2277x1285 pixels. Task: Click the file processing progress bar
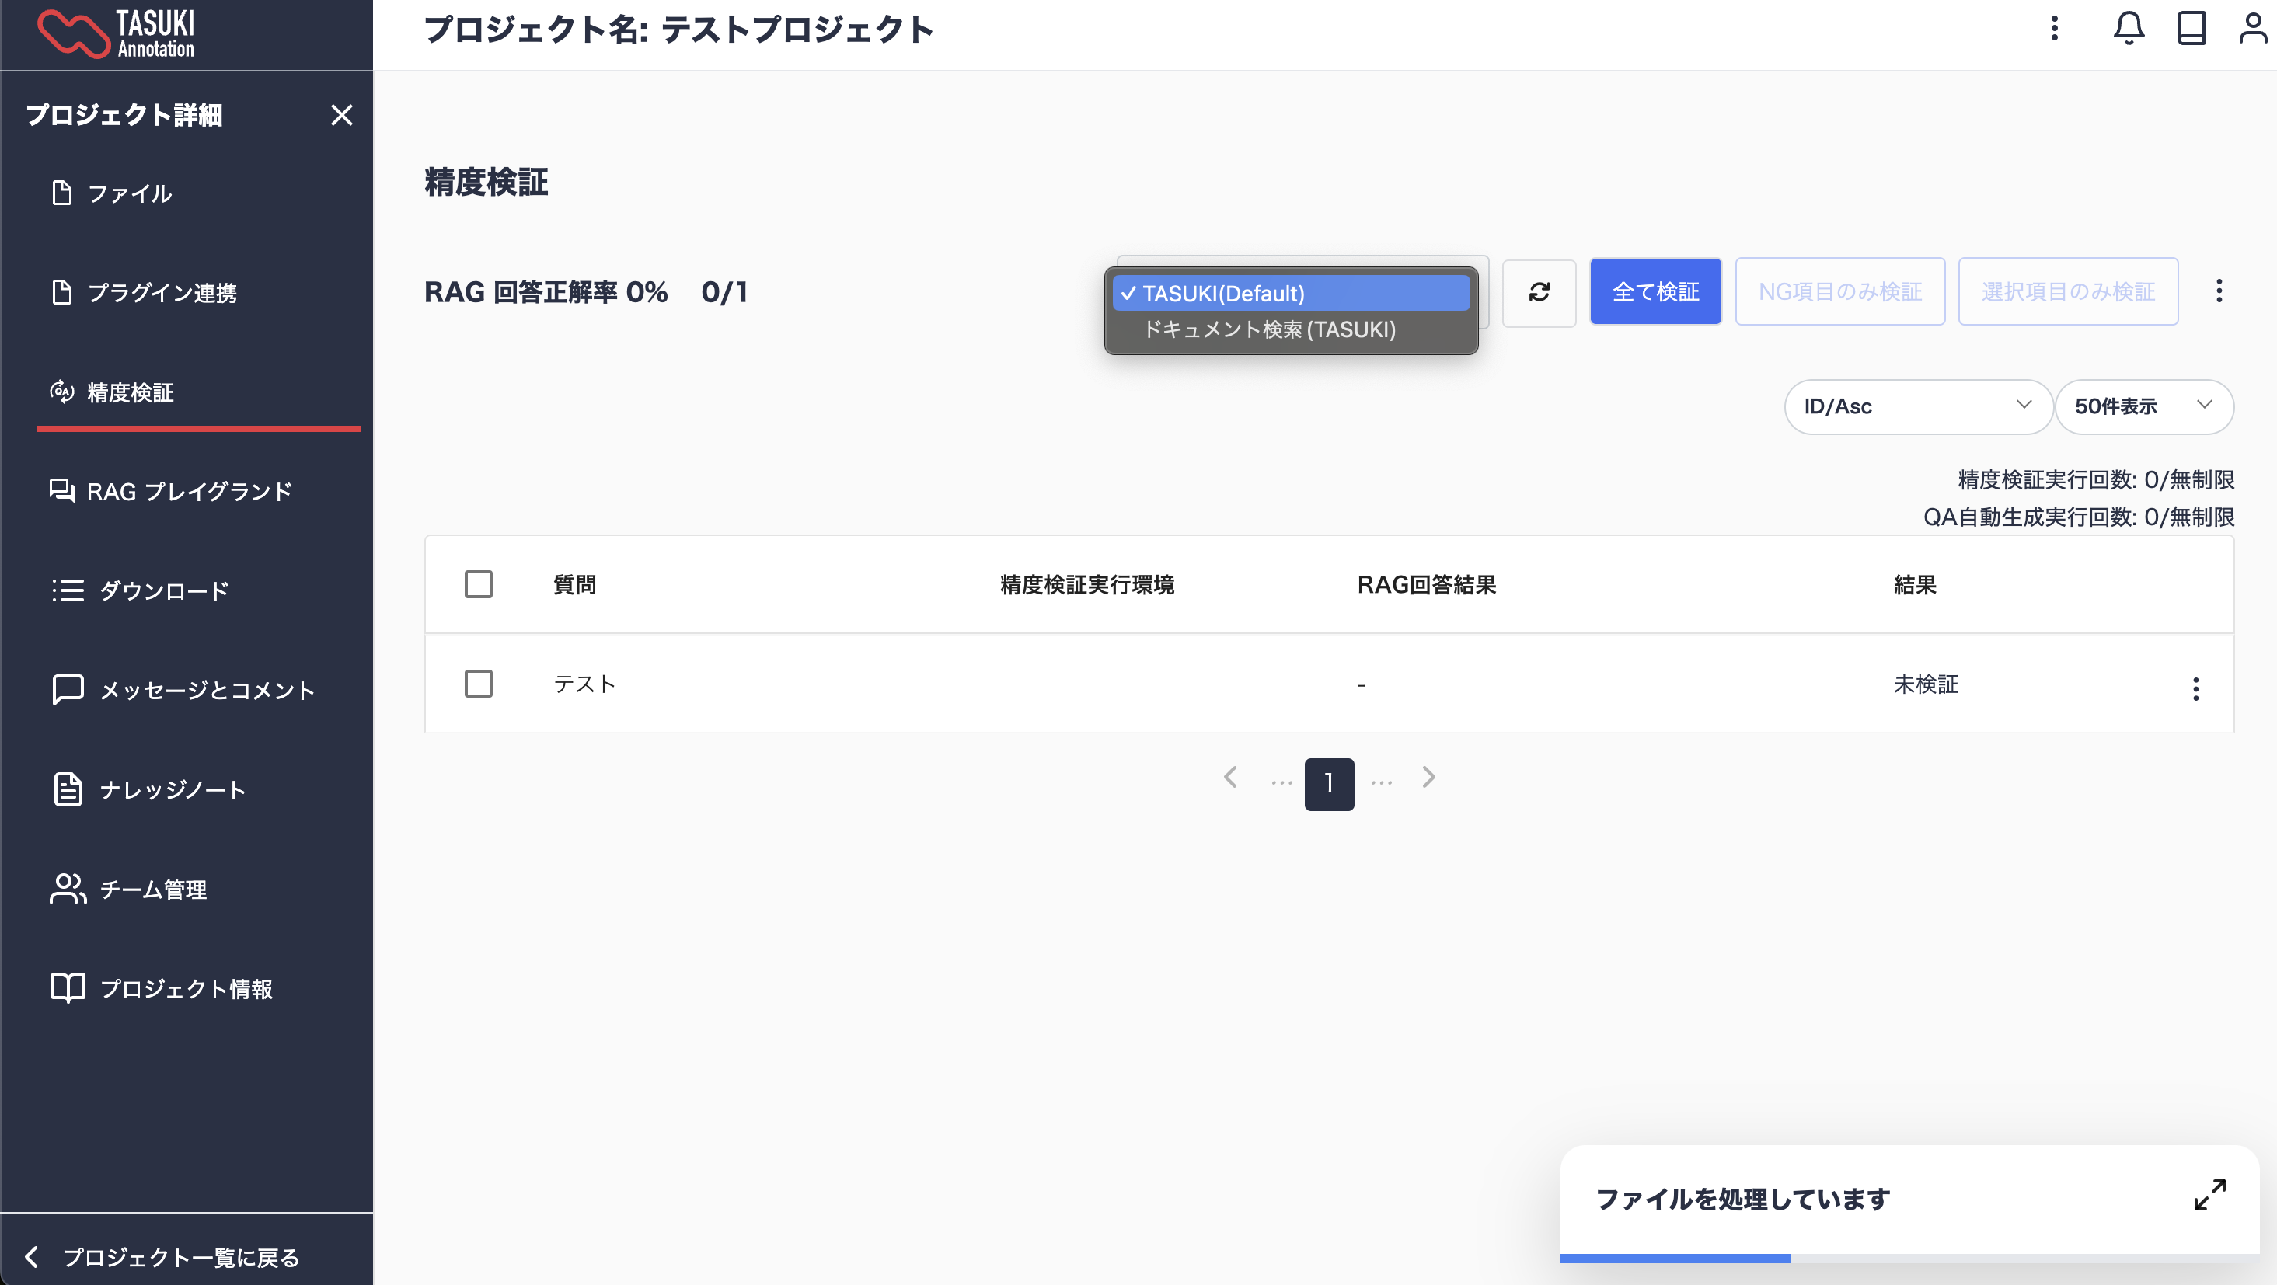1908,1258
